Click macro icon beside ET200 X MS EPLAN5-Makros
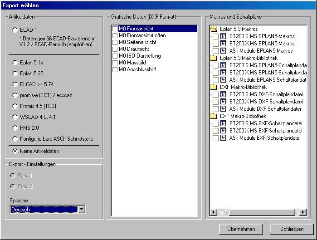The height and width of the screenshot is (240, 317). (223, 44)
